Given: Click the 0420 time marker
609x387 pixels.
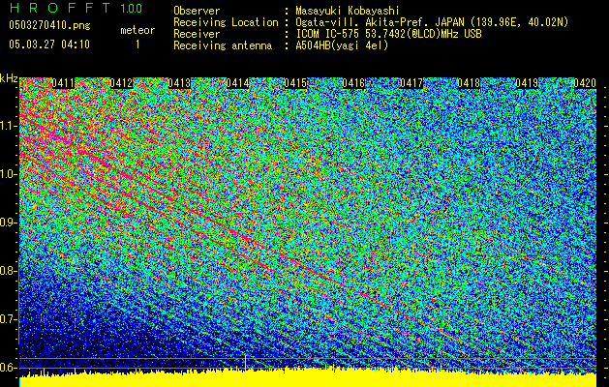Looking at the screenshot, I should pos(585,83).
